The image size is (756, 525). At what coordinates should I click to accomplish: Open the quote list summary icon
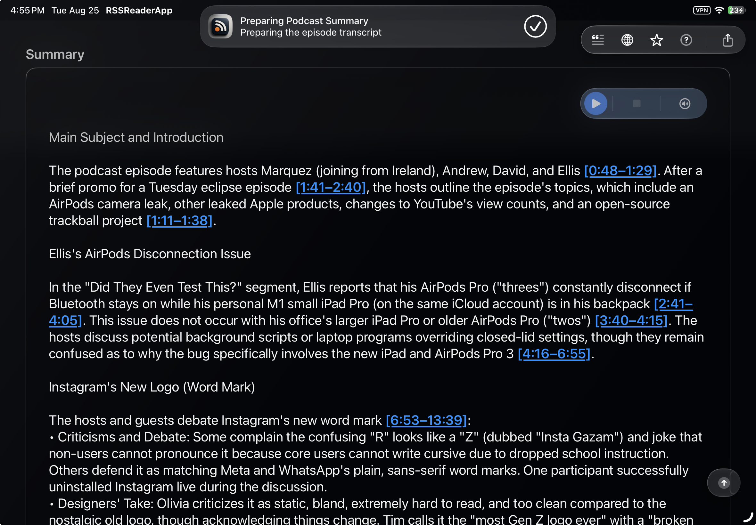point(598,40)
